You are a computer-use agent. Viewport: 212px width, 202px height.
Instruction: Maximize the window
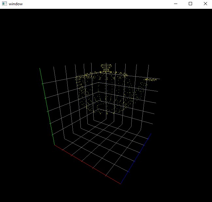pyautogui.click(x=190, y=4)
